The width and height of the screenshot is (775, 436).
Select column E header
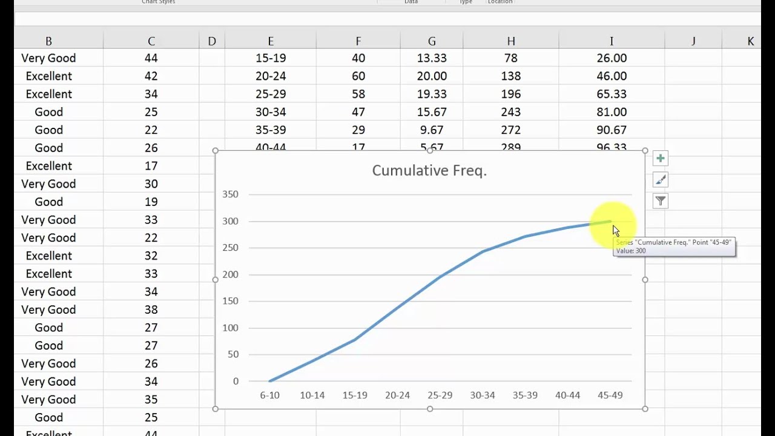point(271,41)
